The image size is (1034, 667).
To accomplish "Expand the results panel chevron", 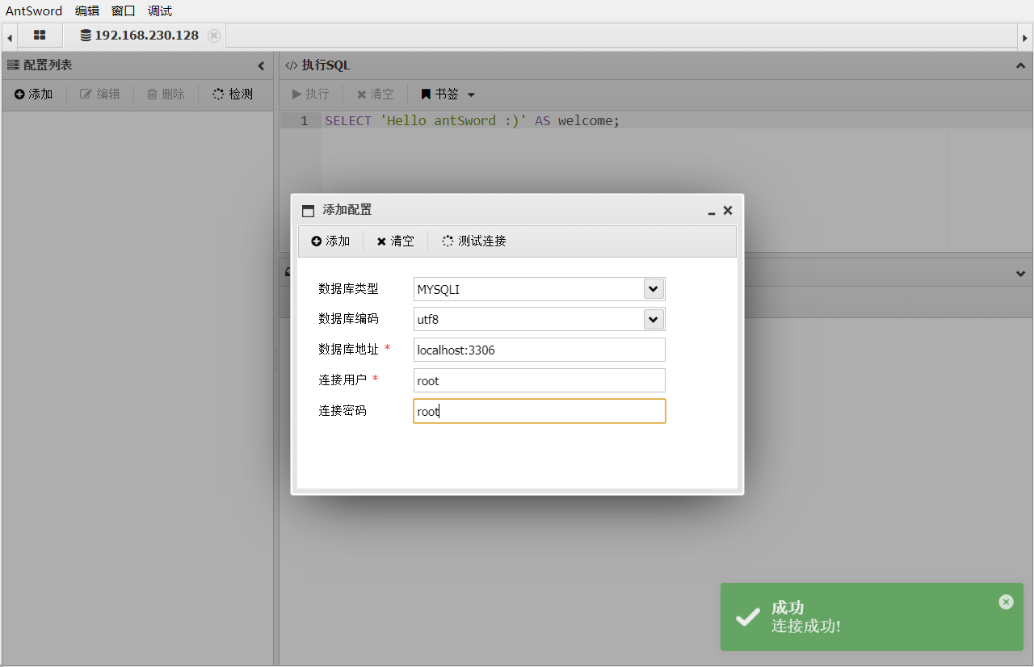I will [1020, 274].
